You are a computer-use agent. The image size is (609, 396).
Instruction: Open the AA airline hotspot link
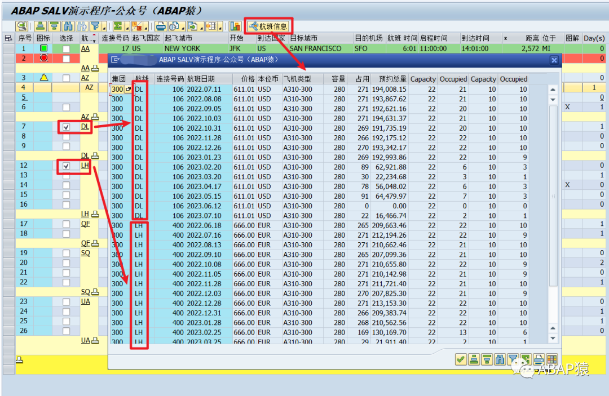[x=86, y=49]
